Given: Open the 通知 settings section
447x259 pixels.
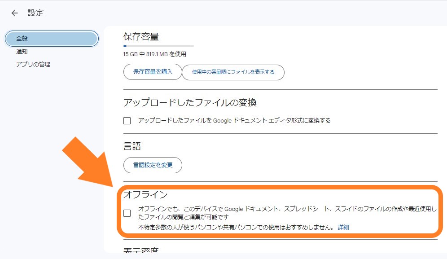Looking at the screenshot, I should pyautogui.click(x=22, y=52).
